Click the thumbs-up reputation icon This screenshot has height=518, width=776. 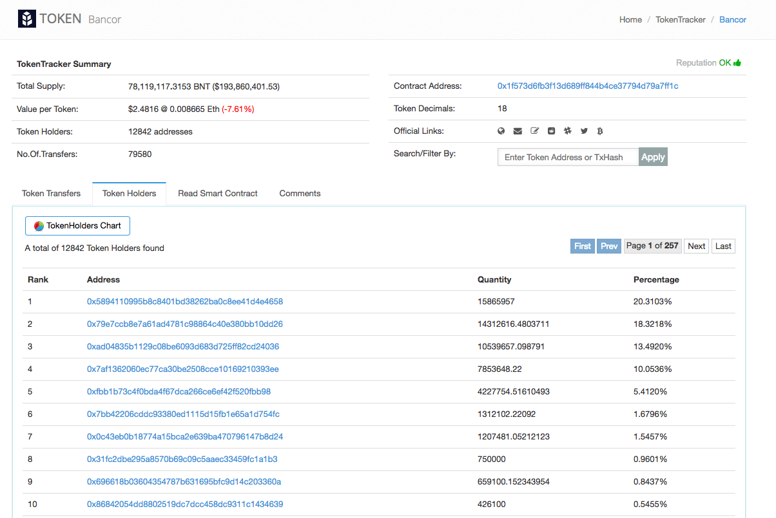pos(737,62)
